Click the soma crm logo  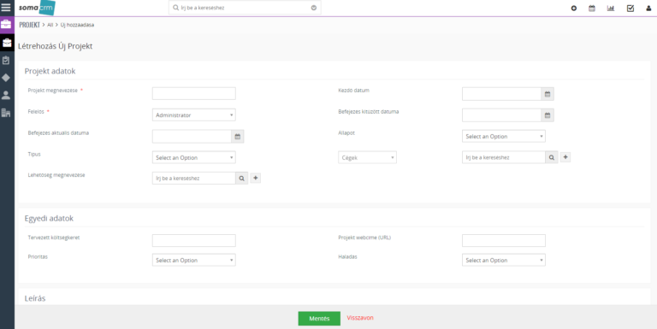[x=37, y=8]
